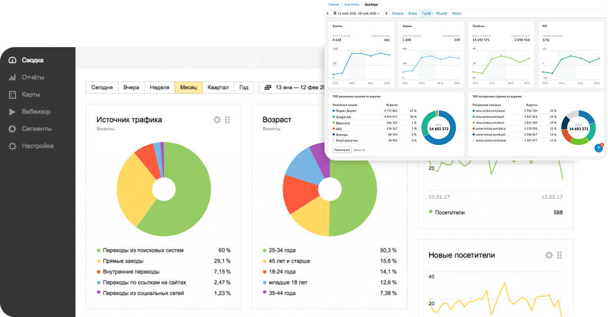
Task: Click the Показать все button
Action: click(x=342, y=150)
